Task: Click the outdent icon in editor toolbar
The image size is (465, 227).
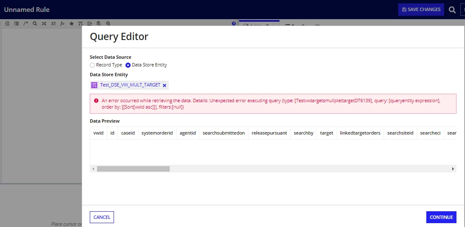Action: coord(17,23)
